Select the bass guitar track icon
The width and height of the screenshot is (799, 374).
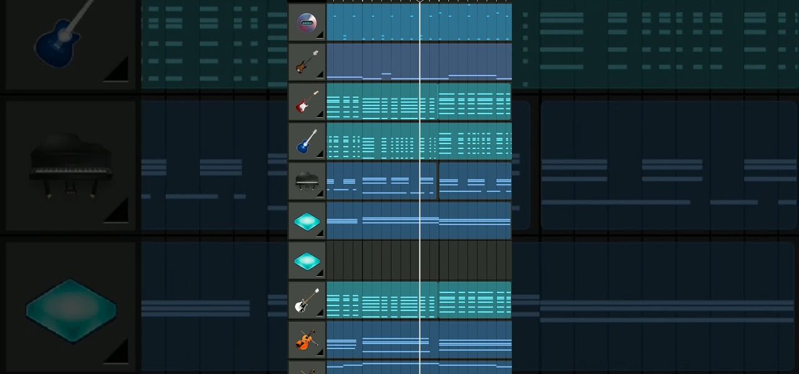(x=306, y=62)
